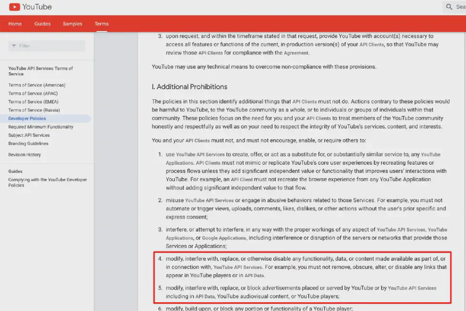Click the filter funnel icon in sidebar
The width and height of the screenshot is (466, 311).
pos(14,46)
